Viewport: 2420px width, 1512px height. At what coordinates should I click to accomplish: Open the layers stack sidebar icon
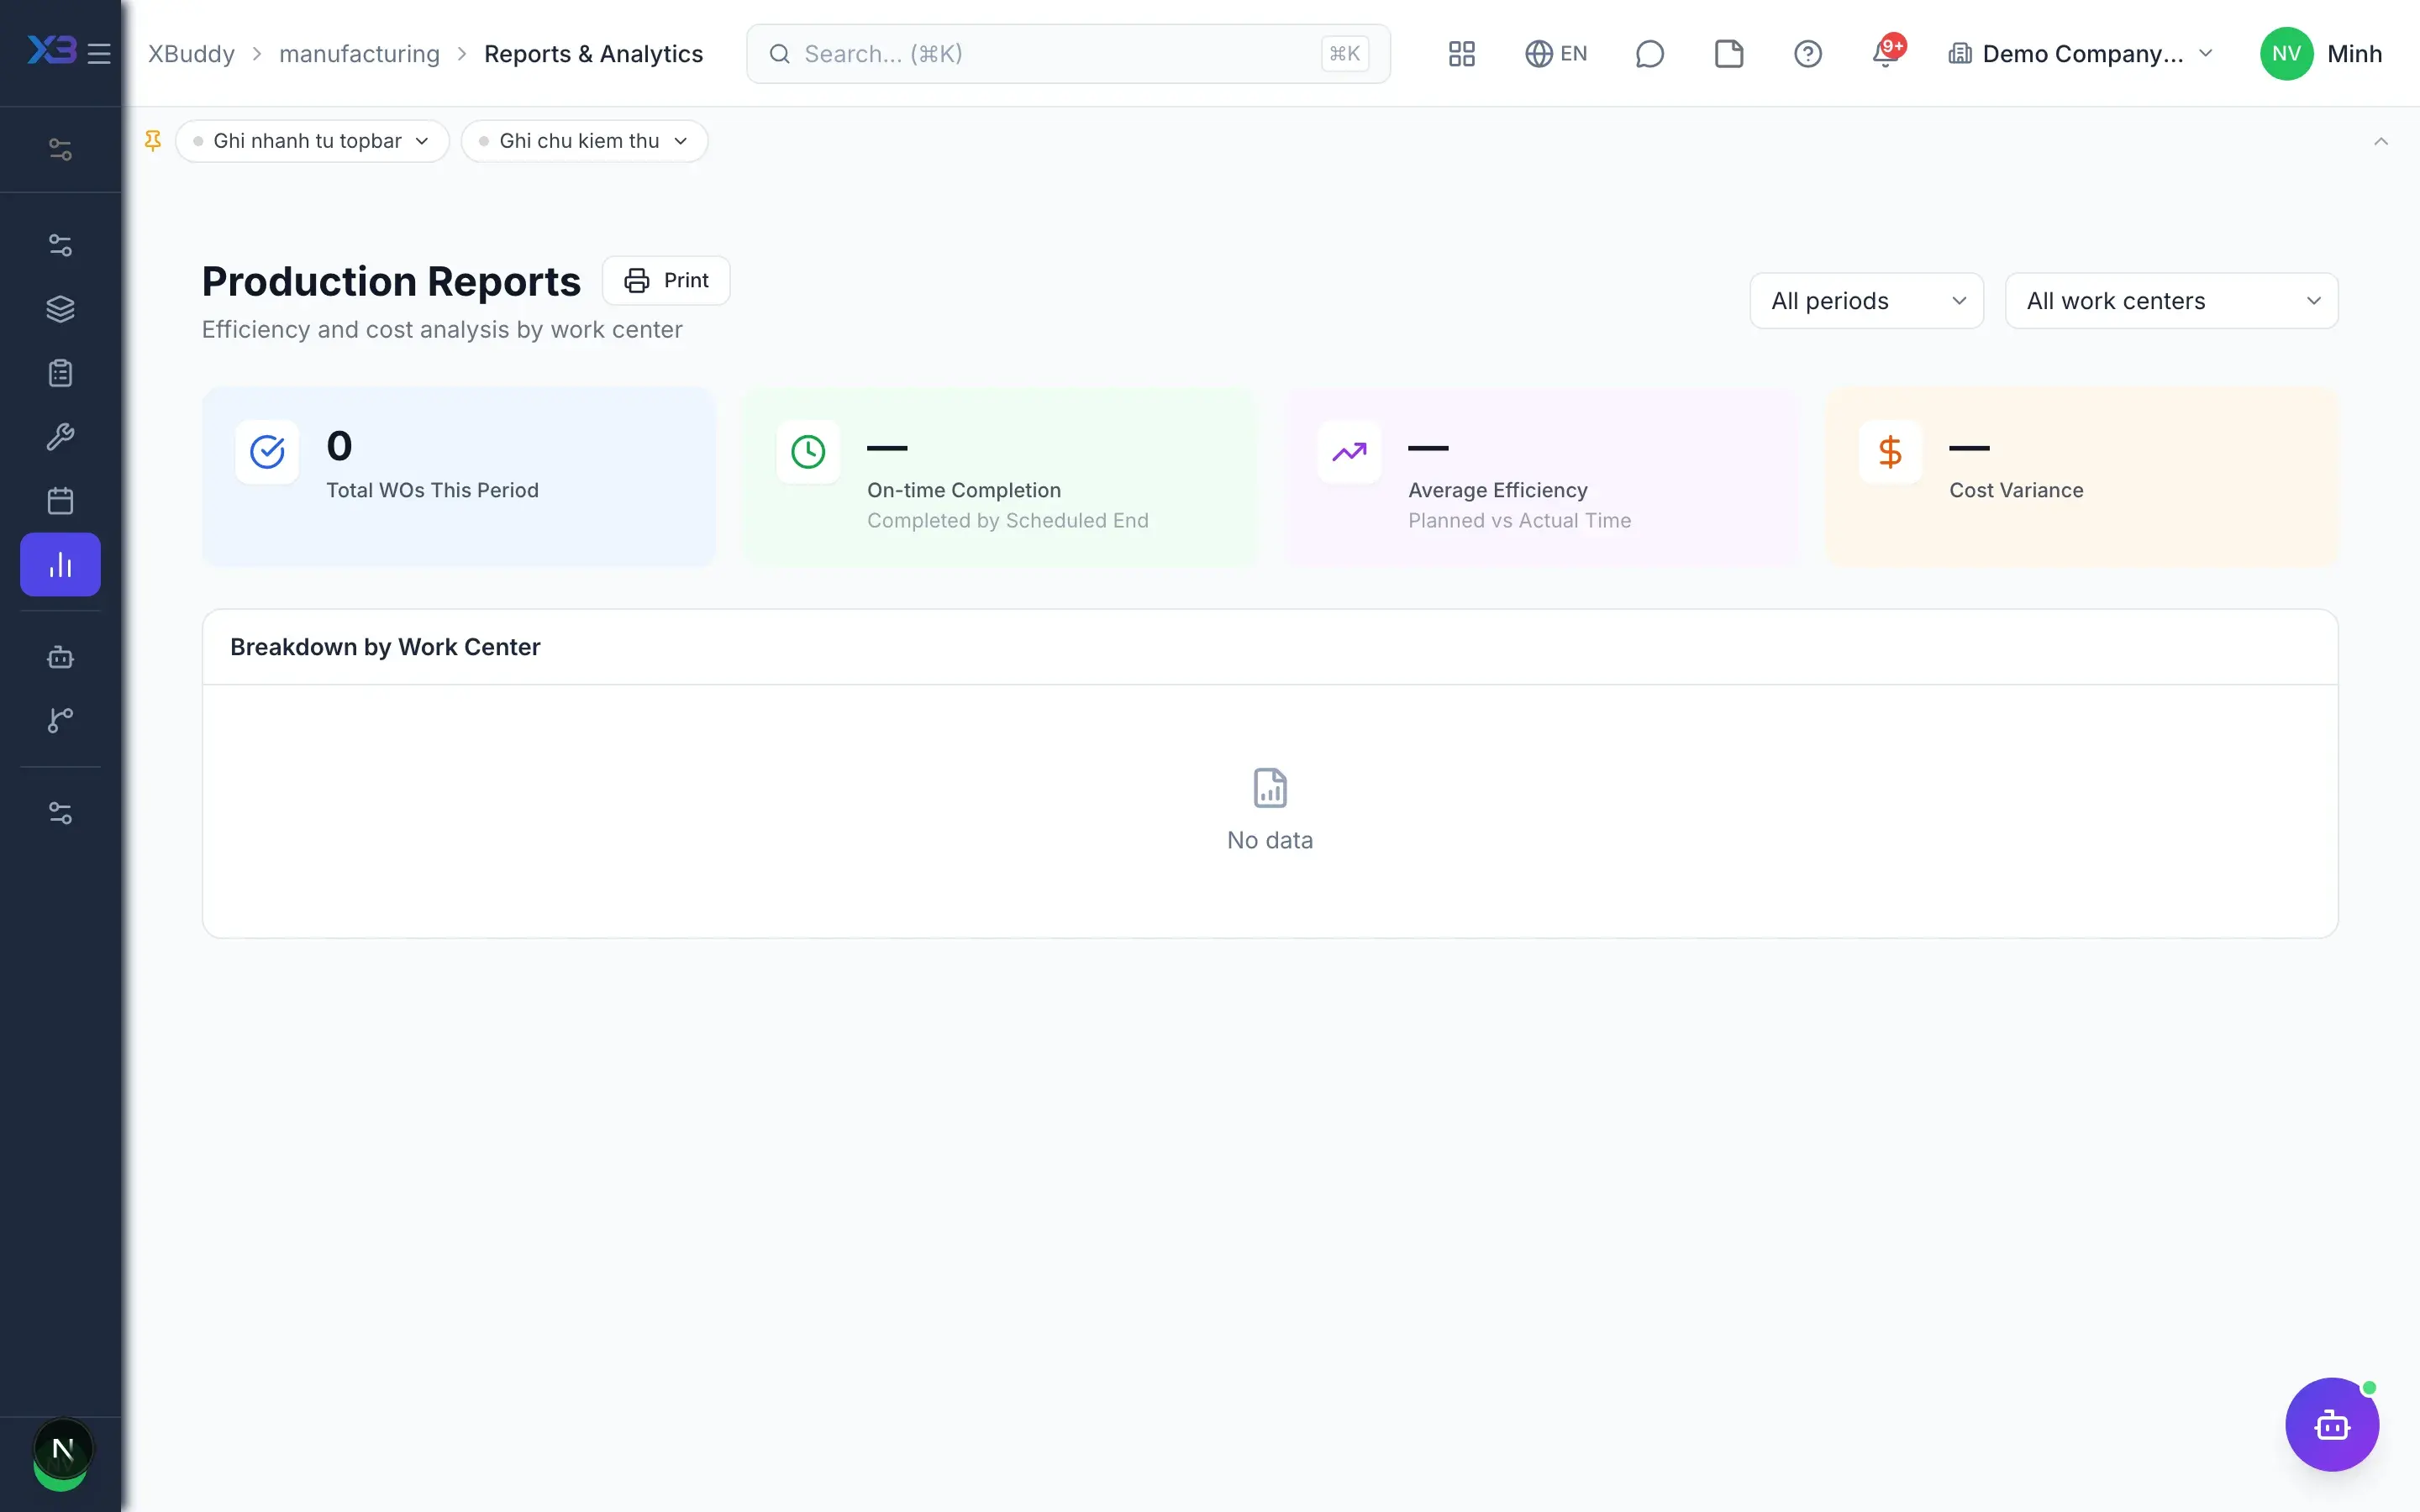tap(60, 309)
